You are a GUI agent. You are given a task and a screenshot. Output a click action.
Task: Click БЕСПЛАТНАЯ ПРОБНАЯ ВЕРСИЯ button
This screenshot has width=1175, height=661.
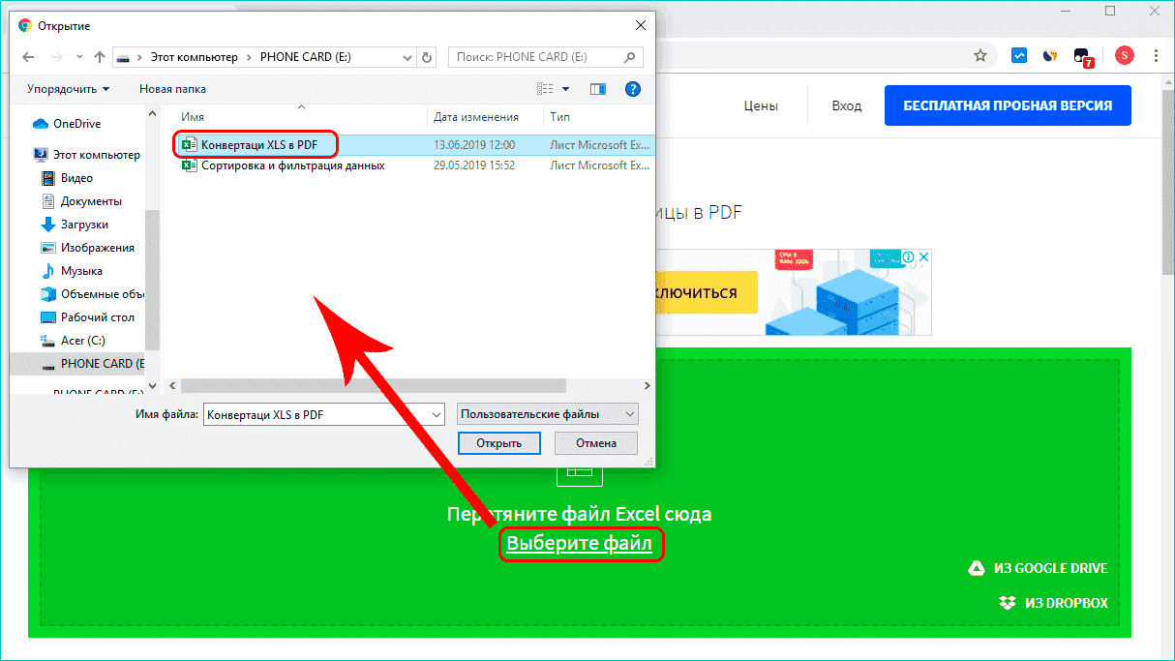[1008, 105]
